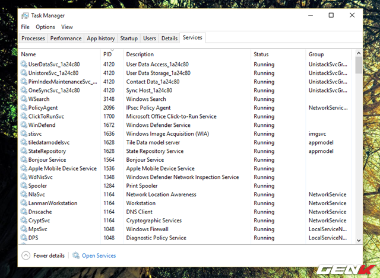Click the gear icon beside Open Services
This screenshot has height=278, width=380.
click(76, 255)
